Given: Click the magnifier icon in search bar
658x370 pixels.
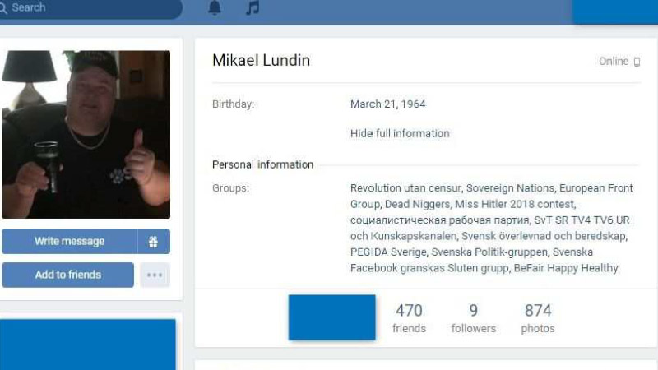Looking at the screenshot, I should point(3,7).
